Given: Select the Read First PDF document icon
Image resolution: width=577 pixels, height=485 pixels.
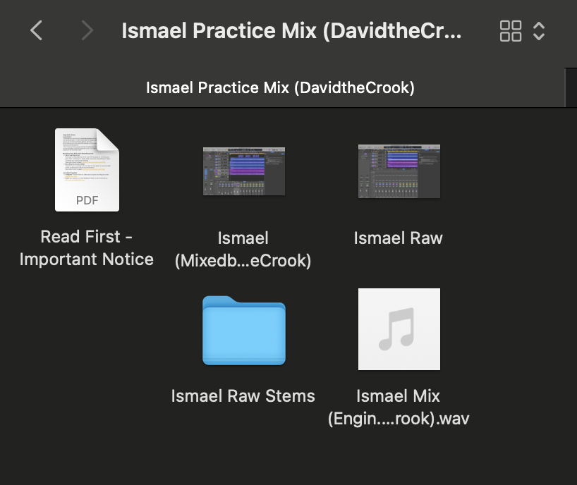Looking at the screenshot, I should pyautogui.click(x=87, y=170).
